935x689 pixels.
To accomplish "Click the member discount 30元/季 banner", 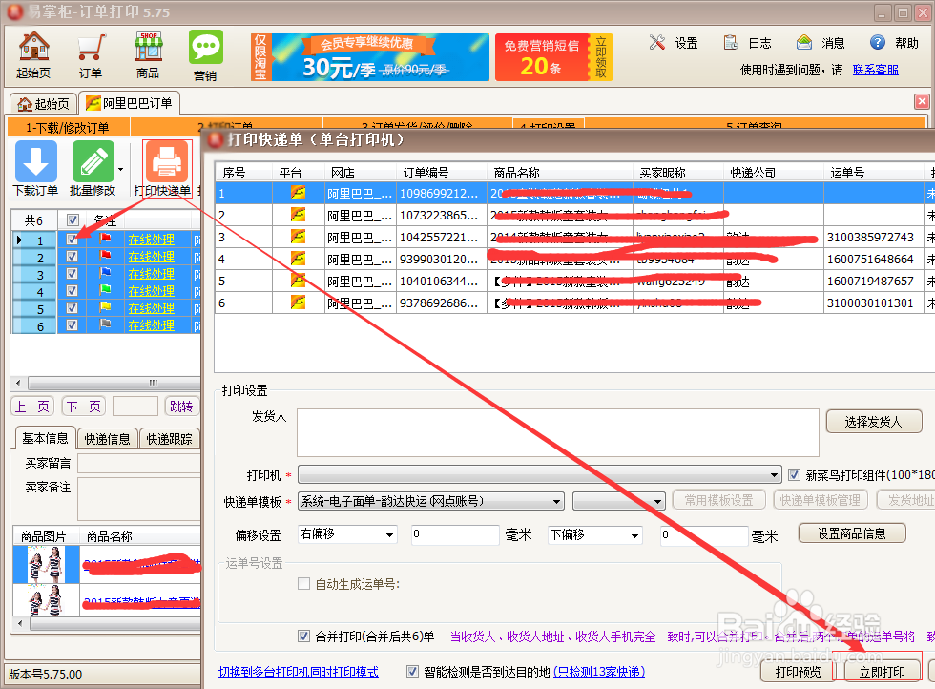I will [370, 57].
